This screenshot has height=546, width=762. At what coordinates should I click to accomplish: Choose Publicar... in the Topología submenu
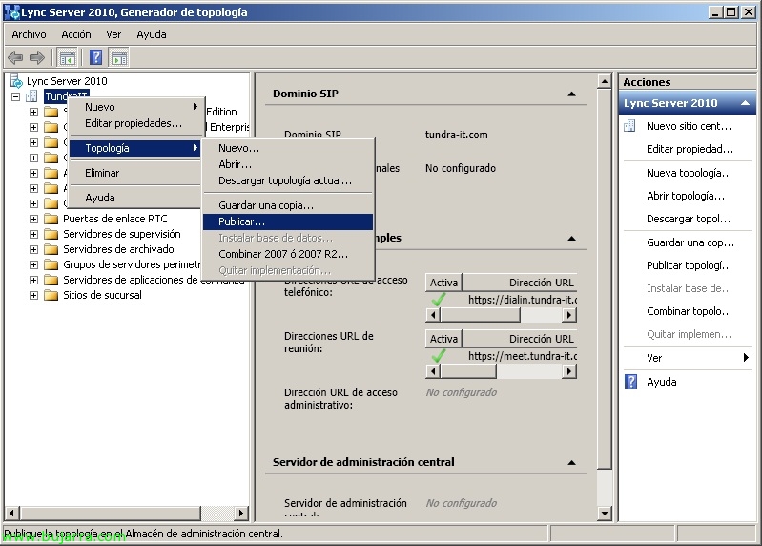(288, 221)
